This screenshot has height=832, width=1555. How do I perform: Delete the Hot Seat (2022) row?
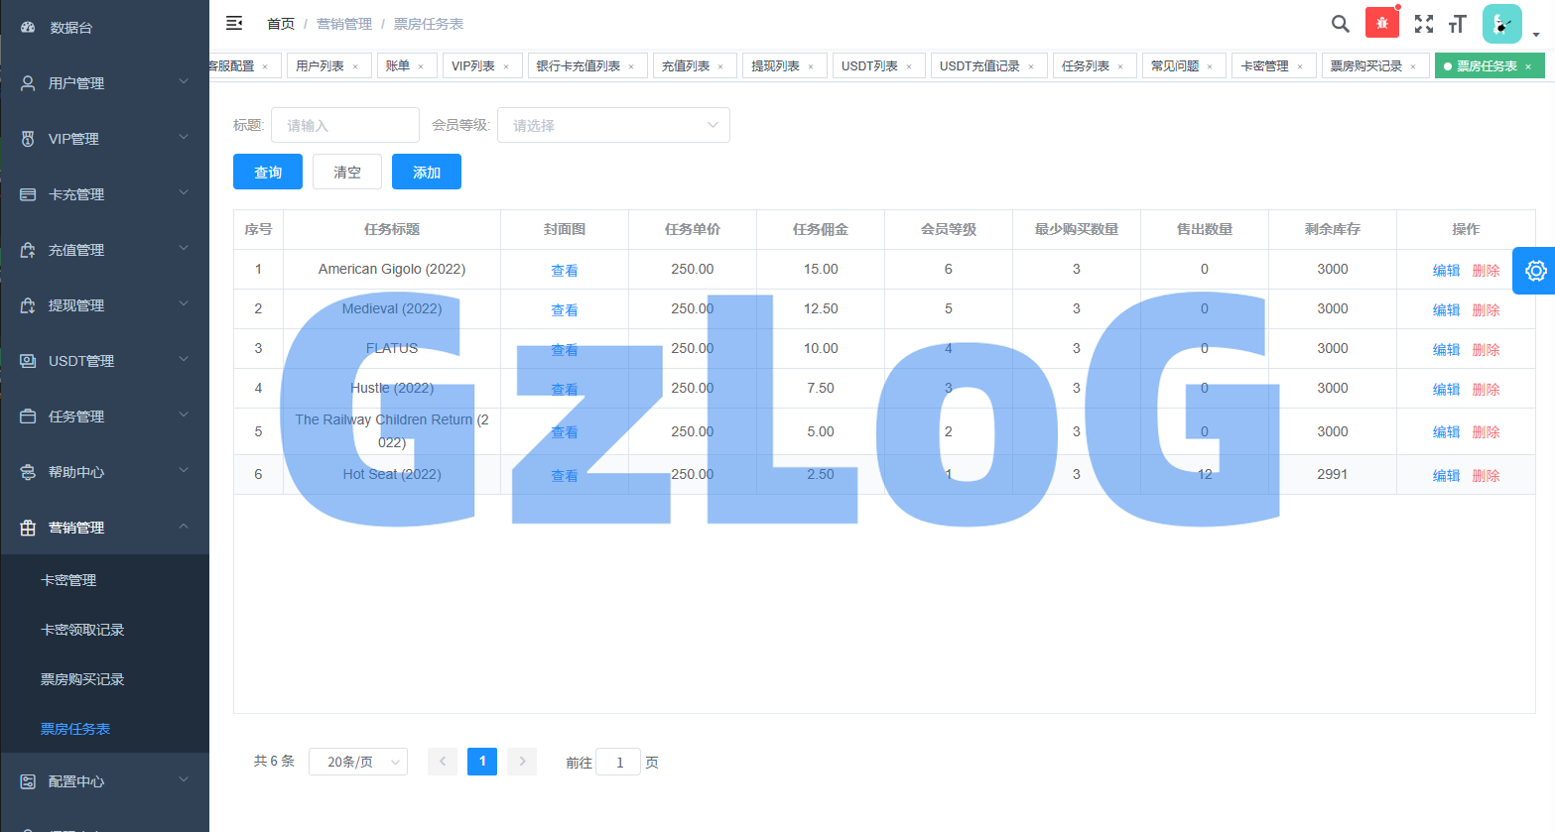[x=1486, y=475]
